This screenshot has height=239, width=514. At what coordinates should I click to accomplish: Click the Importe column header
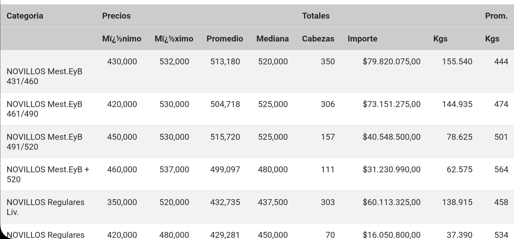(362, 39)
